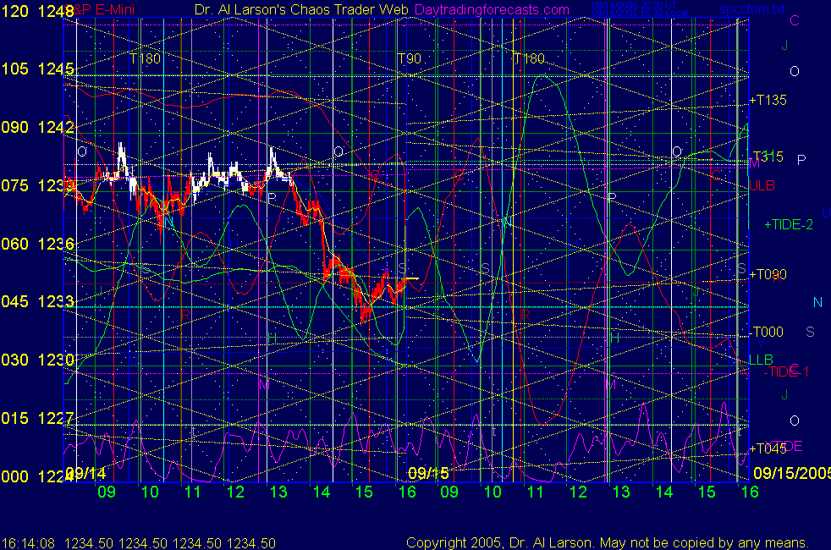Select the T90 marker label
The height and width of the screenshot is (550, 831).
pyautogui.click(x=410, y=58)
